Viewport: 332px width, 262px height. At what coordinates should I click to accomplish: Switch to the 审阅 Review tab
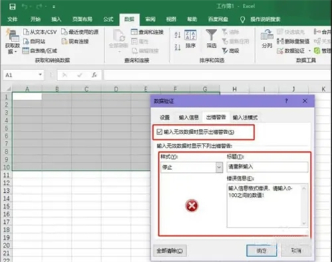[150, 19]
